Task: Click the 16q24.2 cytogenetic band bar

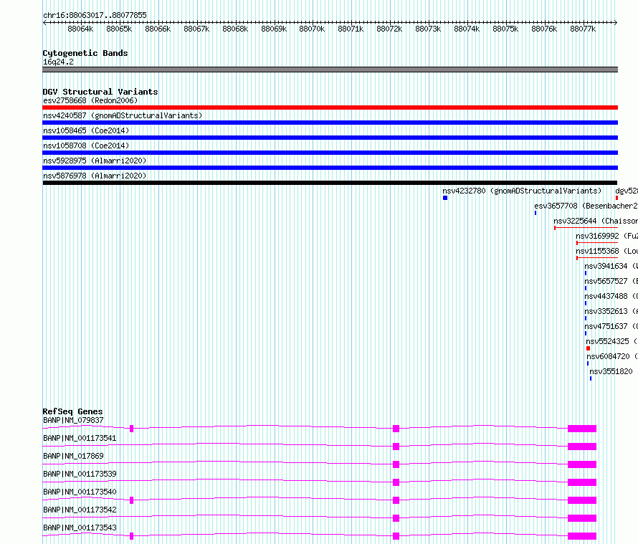Action: (x=330, y=70)
